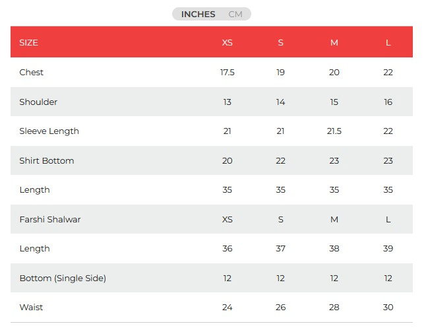Select the Chest row label

tap(32, 73)
